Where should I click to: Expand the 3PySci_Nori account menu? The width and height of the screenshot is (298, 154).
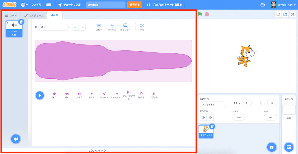coord(283,5)
